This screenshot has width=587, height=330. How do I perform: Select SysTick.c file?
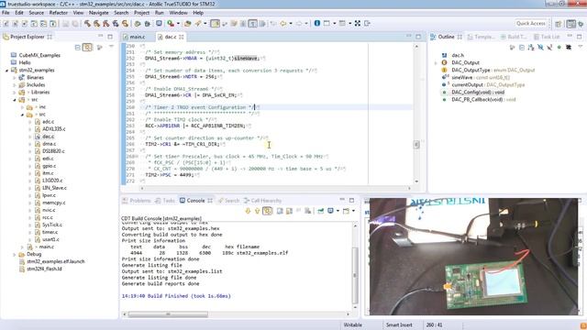pos(52,225)
